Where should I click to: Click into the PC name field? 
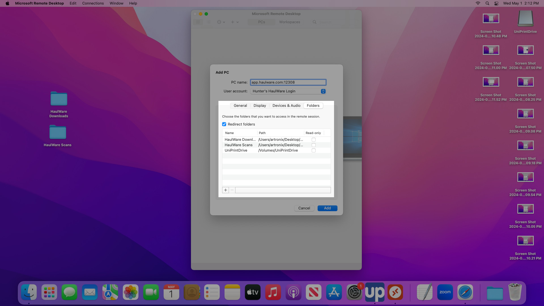(x=288, y=82)
